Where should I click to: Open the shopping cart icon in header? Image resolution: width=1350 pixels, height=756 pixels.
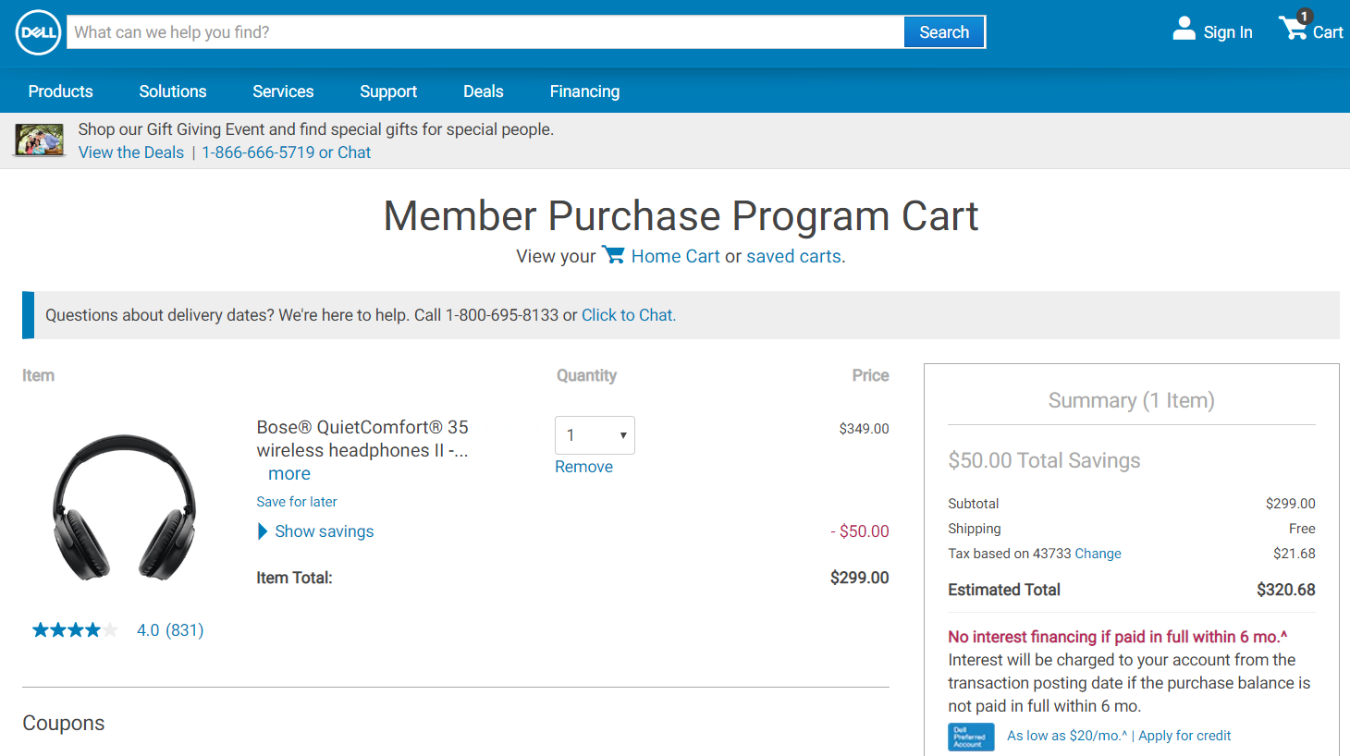pos(1294,30)
